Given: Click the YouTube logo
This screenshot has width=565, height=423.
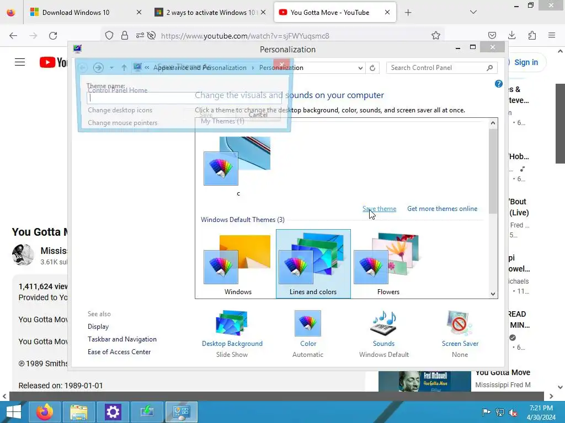Looking at the screenshot, I should coord(54,62).
